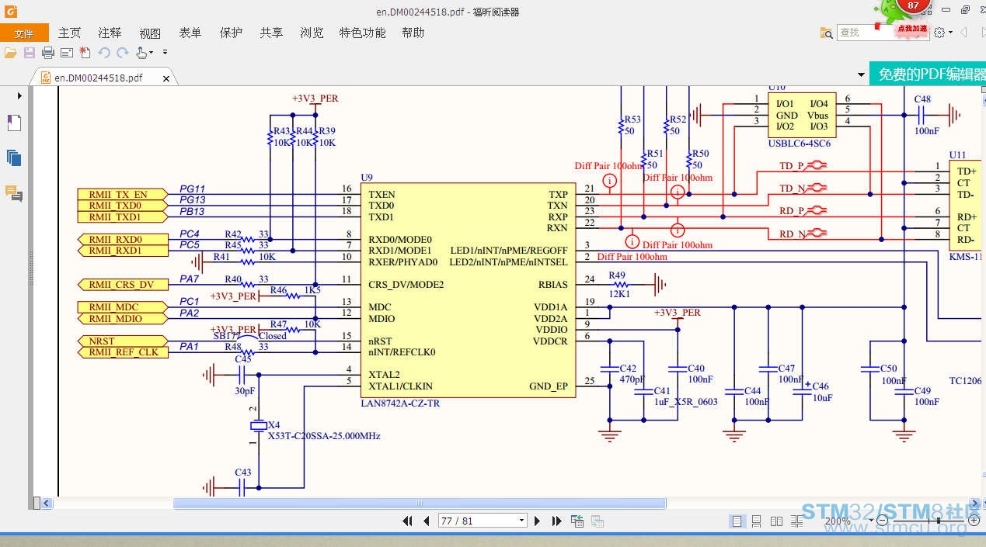
Task: Enable facing pages view mode
Action: tap(776, 521)
